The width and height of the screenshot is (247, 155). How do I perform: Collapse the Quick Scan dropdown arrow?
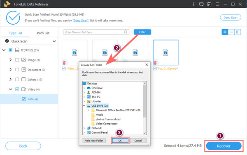(54, 41)
